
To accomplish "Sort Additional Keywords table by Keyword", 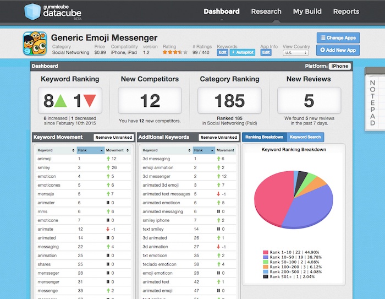I will coord(167,150).
